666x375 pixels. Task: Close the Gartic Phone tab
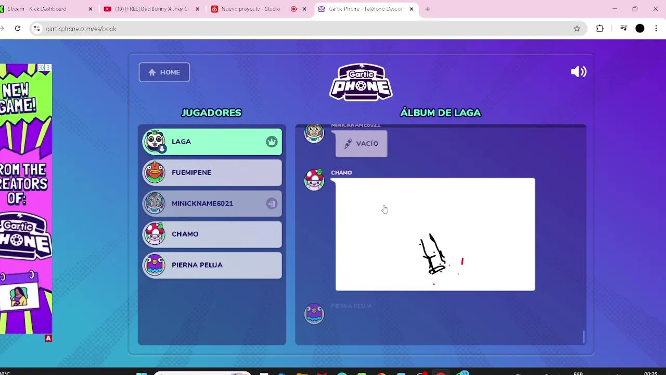click(x=412, y=9)
